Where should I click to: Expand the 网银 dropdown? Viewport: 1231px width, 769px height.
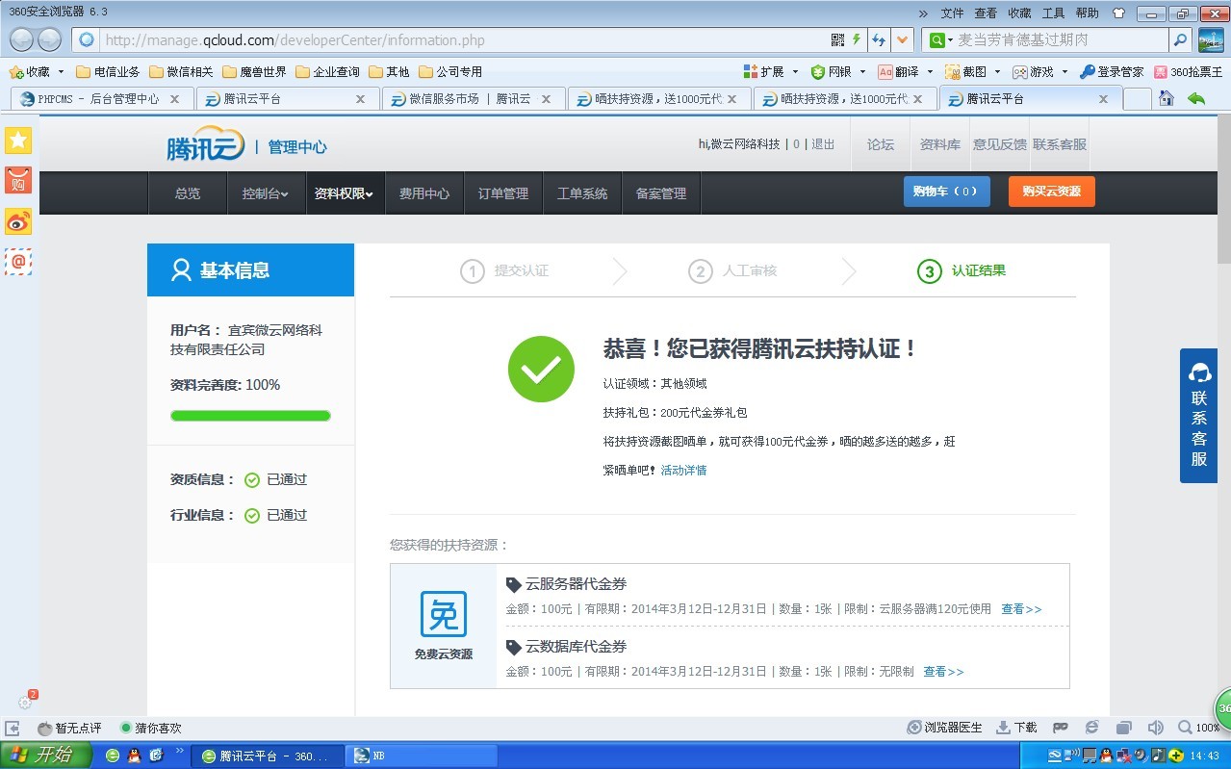click(x=862, y=72)
